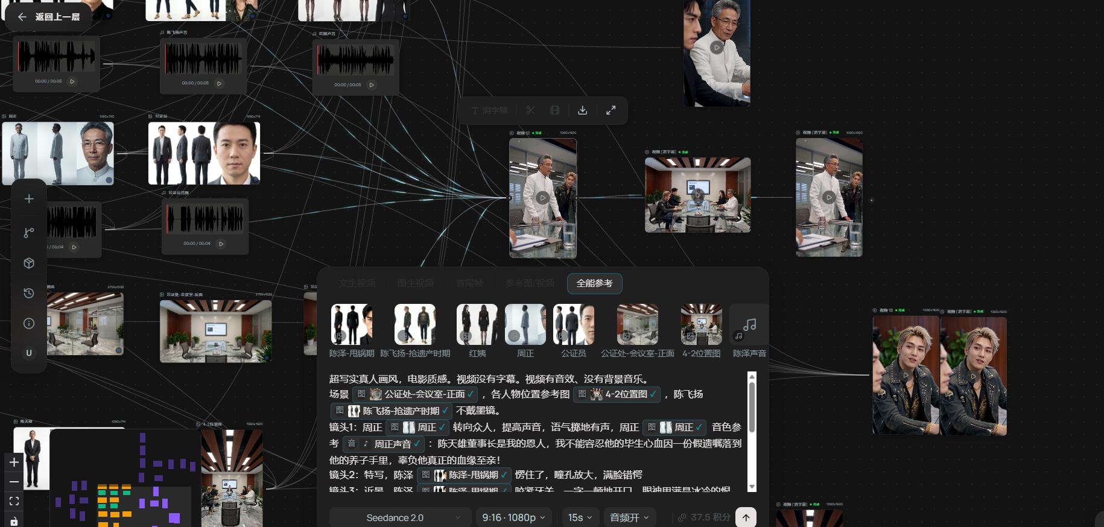Image resolution: width=1104 pixels, height=527 pixels.
Task: Play the 视频 12 node video
Action: click(542, 198)
